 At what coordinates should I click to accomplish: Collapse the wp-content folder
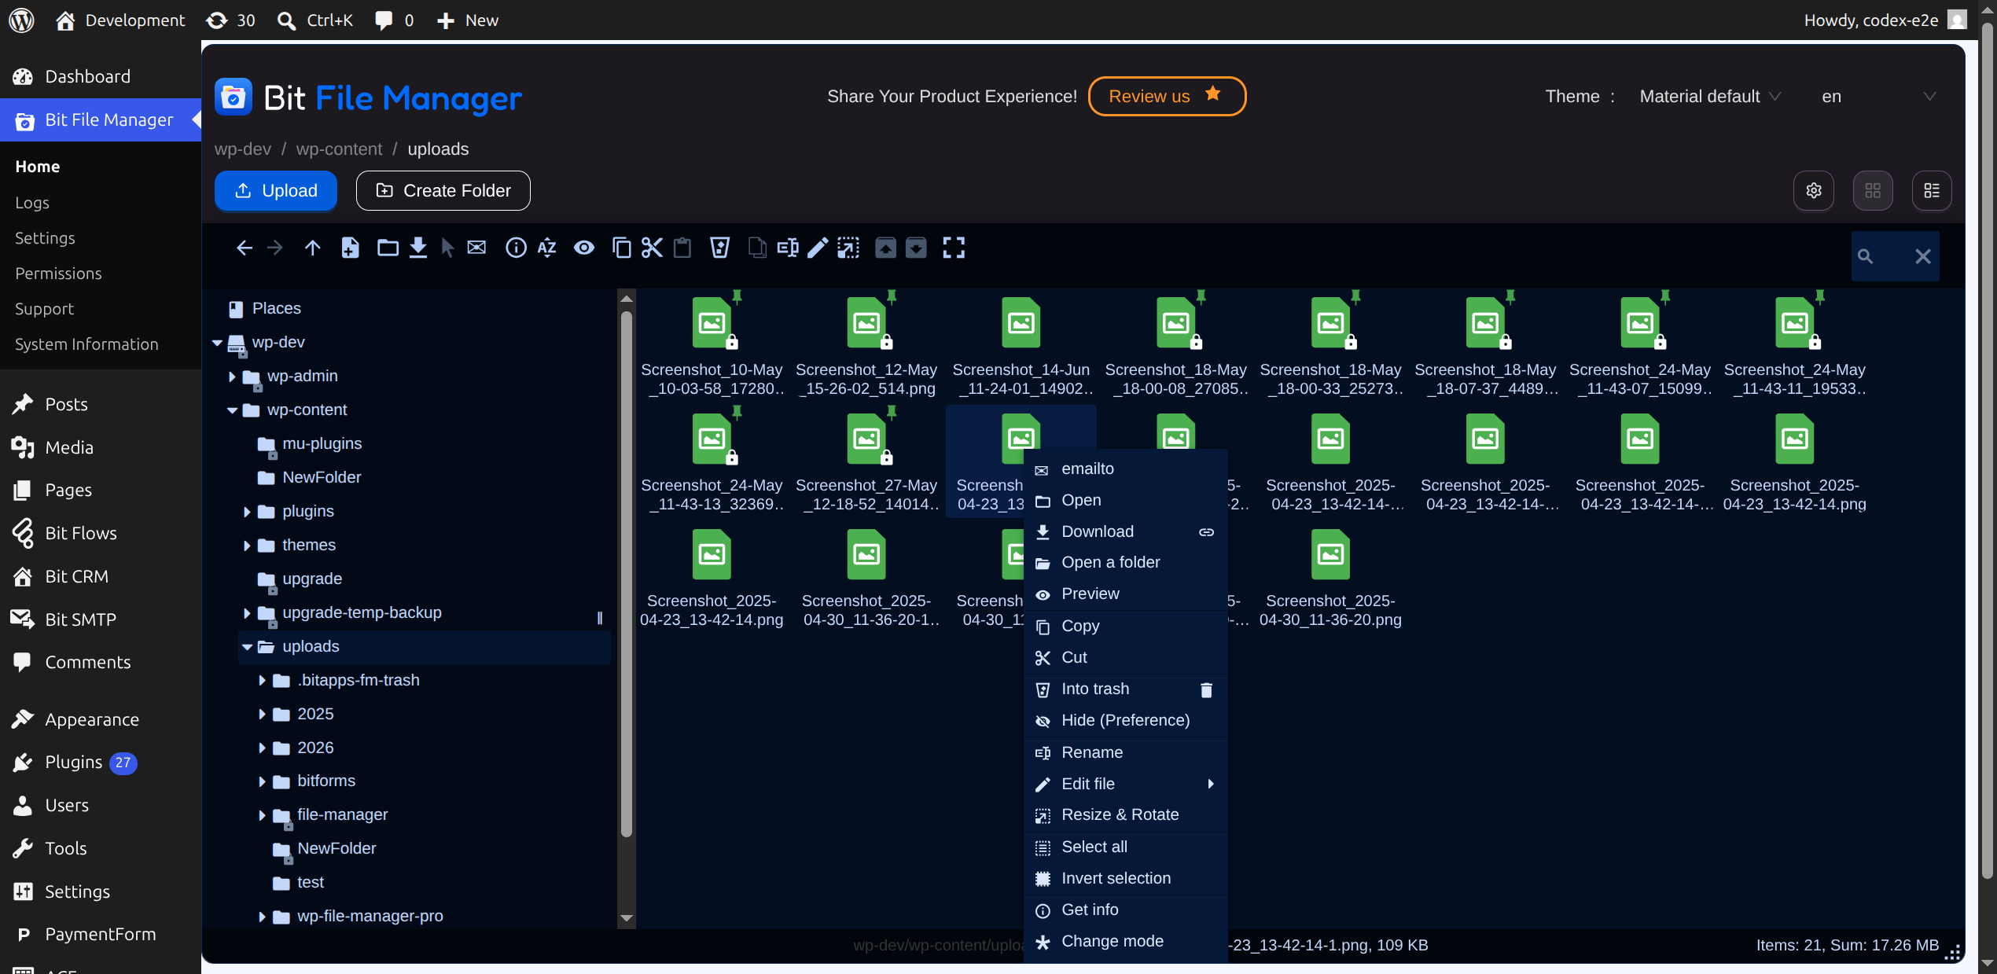point(232,410)
